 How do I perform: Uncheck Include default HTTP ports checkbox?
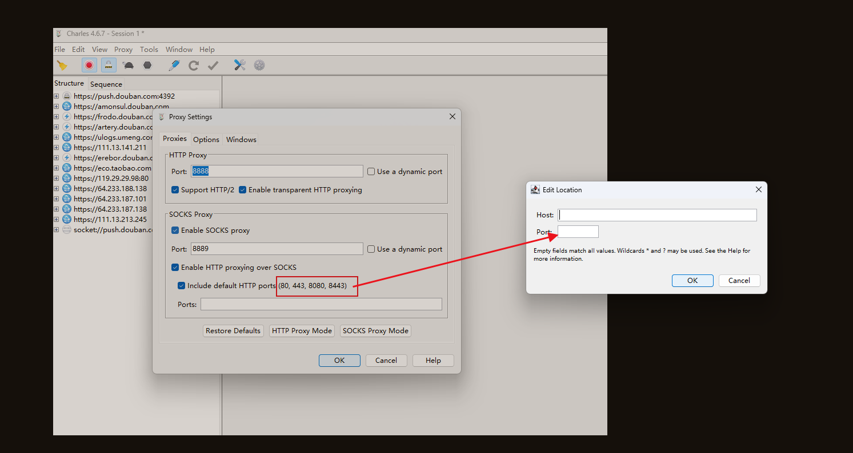click(x=182, y=286)
